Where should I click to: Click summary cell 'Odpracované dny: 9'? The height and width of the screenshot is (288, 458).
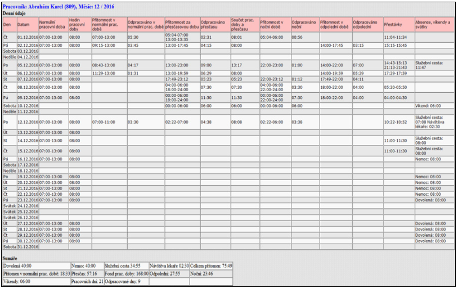126,282
